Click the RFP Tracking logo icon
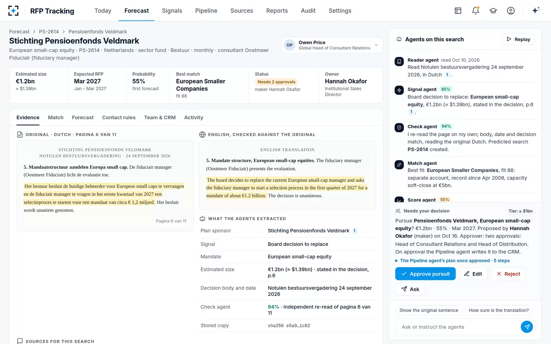The width and height of the screenshot is (551, 344). [13, 11]
